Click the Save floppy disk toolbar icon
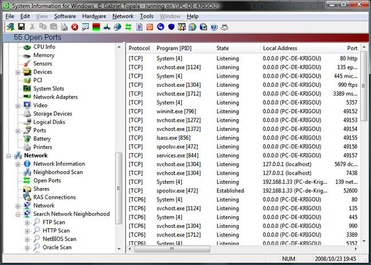 click(x=21, y=27)
